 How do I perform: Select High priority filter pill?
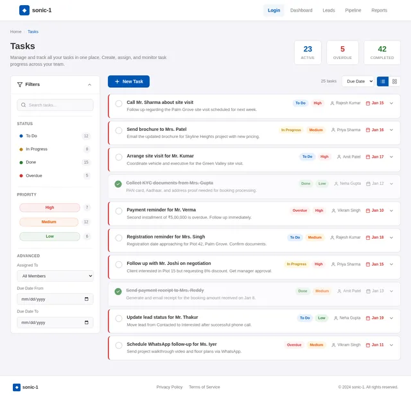click(x=49, y=208)
